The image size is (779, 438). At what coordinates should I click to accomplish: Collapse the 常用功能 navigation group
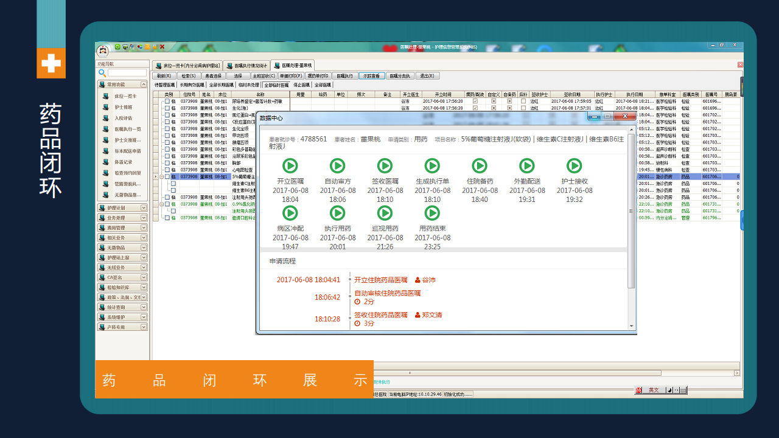tap(144, 85)
